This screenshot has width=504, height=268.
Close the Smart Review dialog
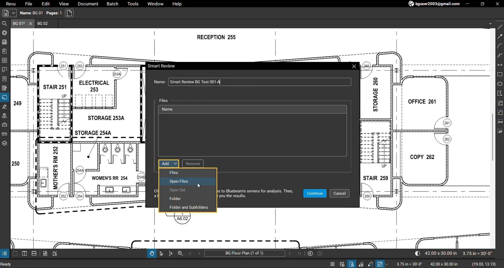(x=354, y=66)
